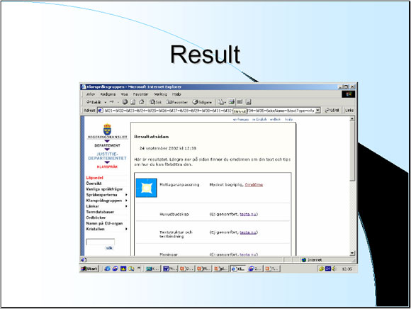The width and height of the screenshot is (411, 309).
Task: Click the Omdöme link after Mycket begriplig
Action: [254, 185]
